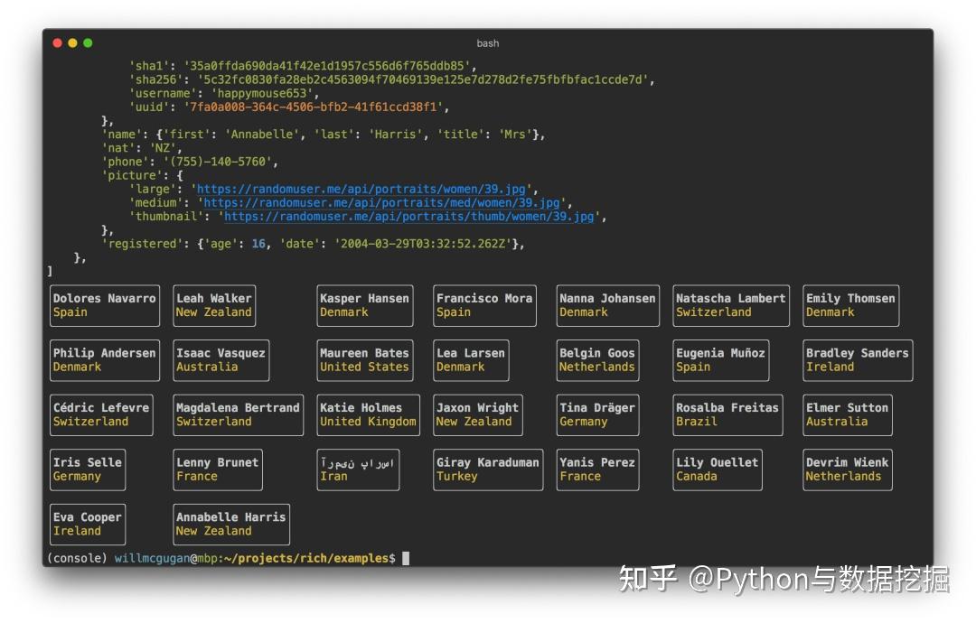Click the Katie Holmes United Kingdom panel
The image size is (976, 623).
coord(369,414)
